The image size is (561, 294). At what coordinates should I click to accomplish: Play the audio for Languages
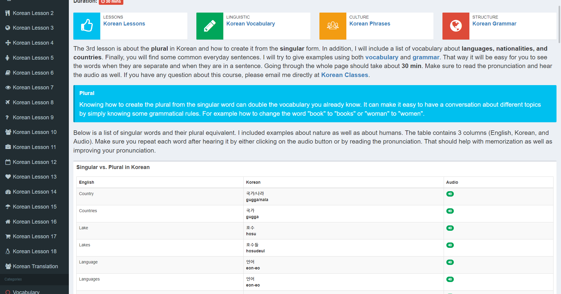pyautogui.click(x=450, y=279)
